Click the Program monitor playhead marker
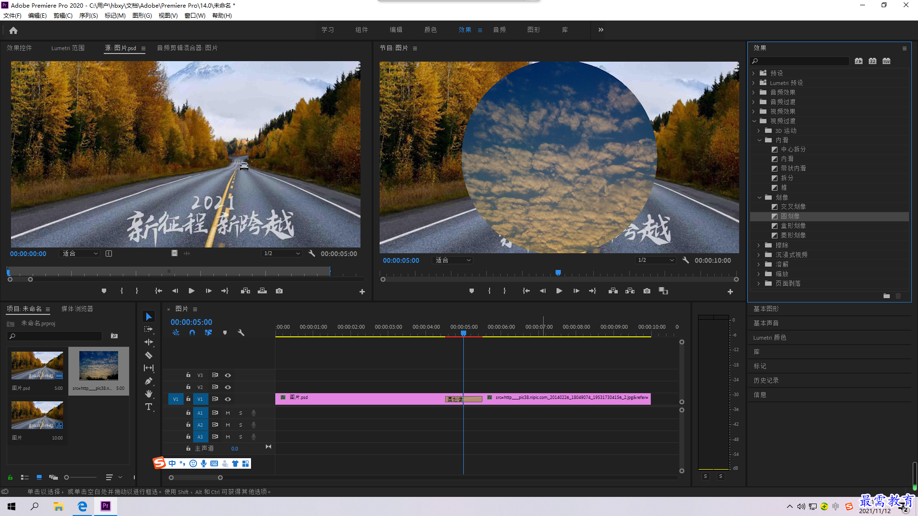This screenshot has width=918, height=516. click(558, 273)
